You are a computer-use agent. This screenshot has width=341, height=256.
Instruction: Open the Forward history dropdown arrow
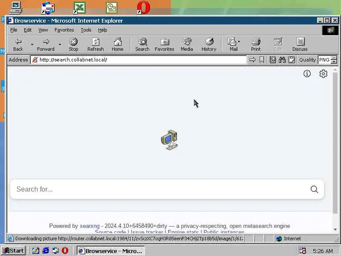click(60, 44)
